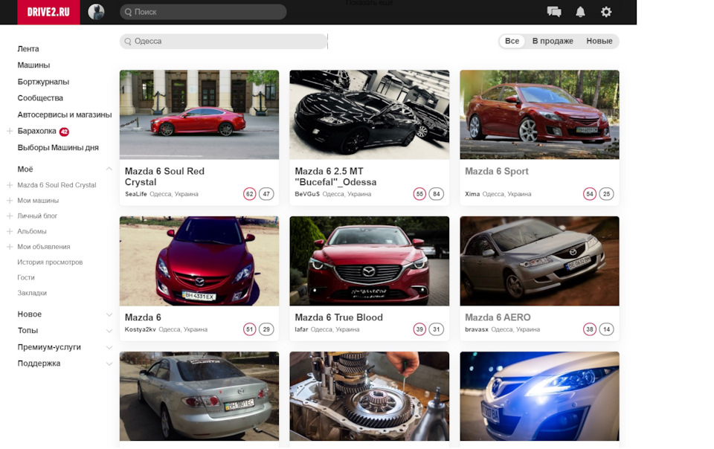Go to Бортжурналы in sidebar

[x=43, y=82]
